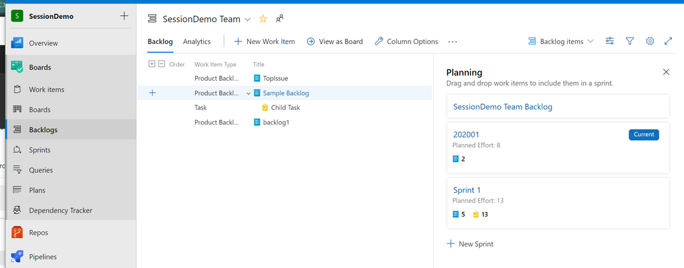Image resolution: width=684 pixels, height=268 pixels.
Task: Enter full screen mode via expand icon
Action: (668, 41)
